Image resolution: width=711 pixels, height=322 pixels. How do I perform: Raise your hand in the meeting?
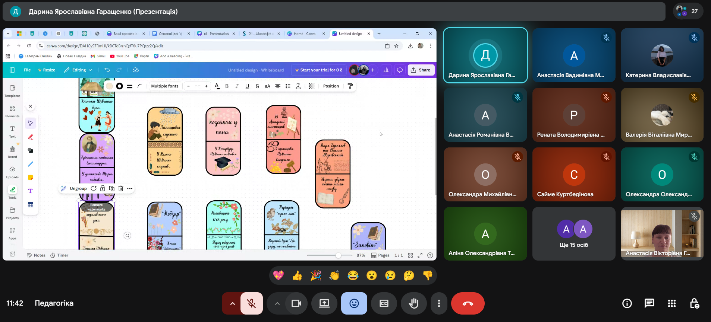pyautogui.click(x=414, y=303)
